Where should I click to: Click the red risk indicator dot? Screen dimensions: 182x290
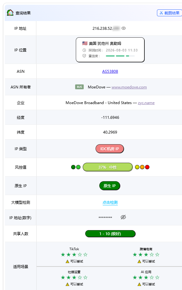click(x=147, y=167)
